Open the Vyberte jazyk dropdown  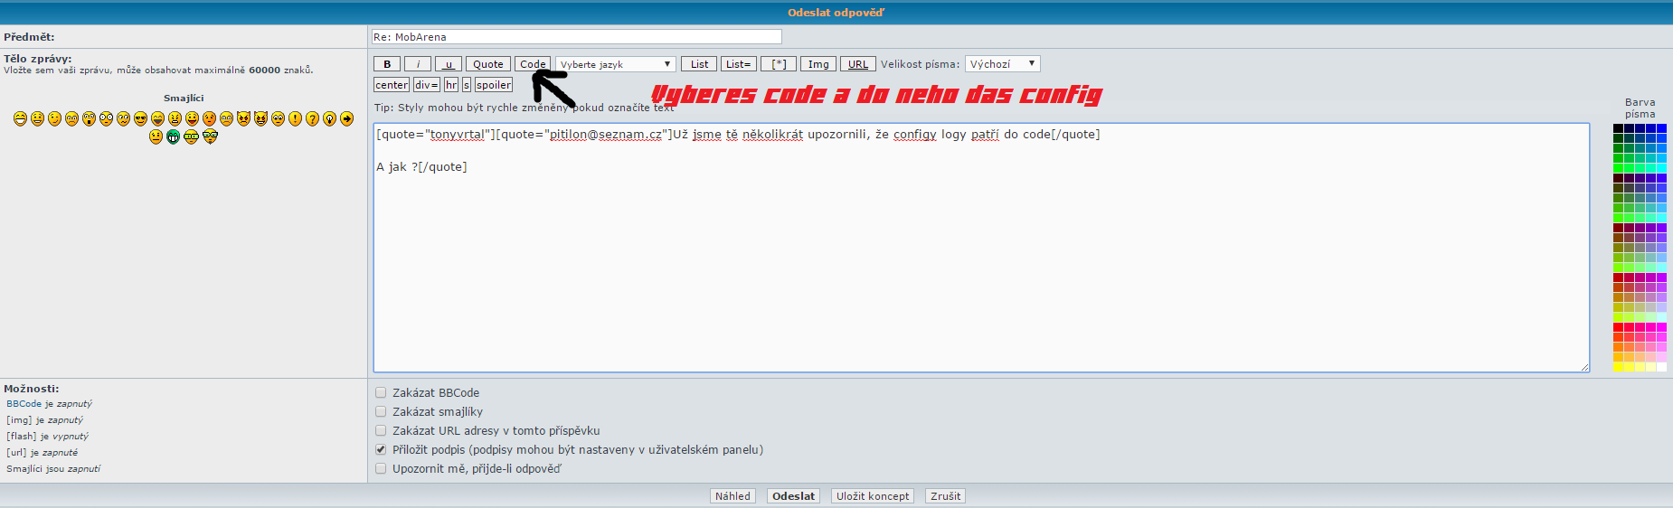click(615, 64)
